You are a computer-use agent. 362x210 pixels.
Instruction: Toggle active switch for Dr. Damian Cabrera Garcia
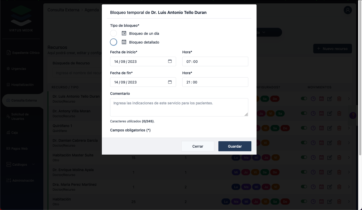point(304,142)
